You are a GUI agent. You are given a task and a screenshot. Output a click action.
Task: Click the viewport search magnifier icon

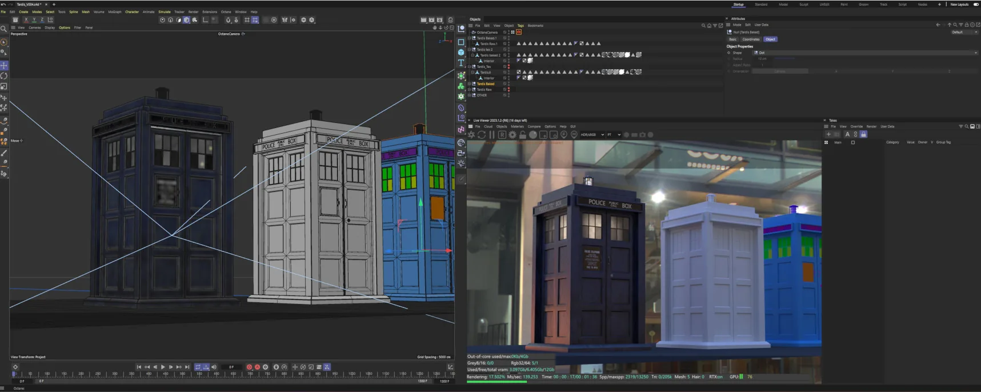4,28
